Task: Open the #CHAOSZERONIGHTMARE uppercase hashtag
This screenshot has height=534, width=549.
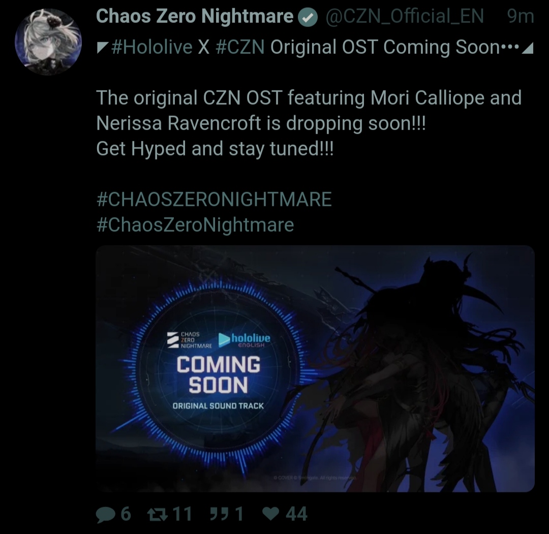Action: tap(214, 199)
